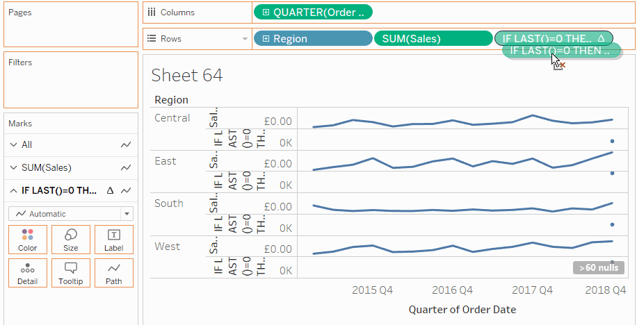Screen dimensions: 637x325
Task: Open the Path mark card
Action: tap(114, 273)
